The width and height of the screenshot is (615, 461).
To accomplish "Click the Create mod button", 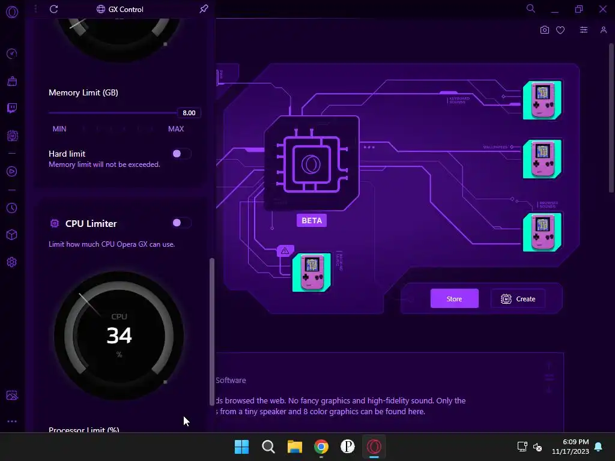I will (x=518, y=299).
